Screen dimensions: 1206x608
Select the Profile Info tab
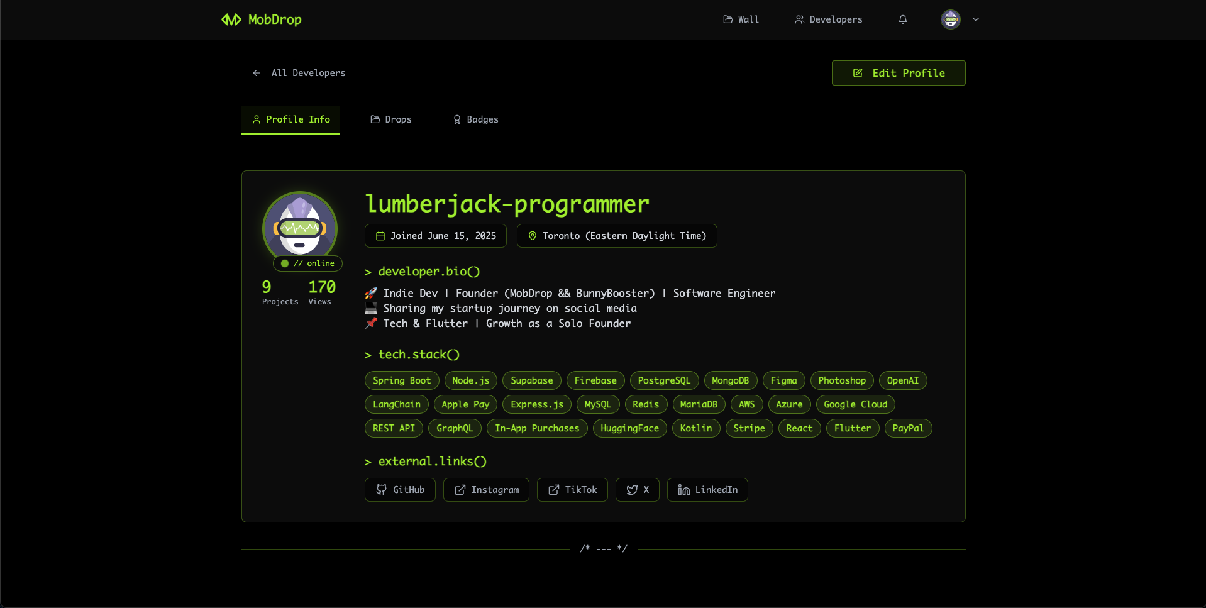(291, 119)
